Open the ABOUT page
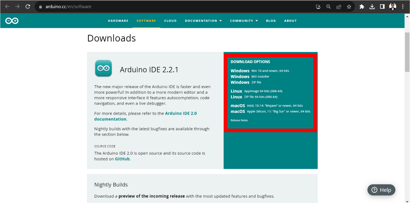 click(x=290, y=21)
